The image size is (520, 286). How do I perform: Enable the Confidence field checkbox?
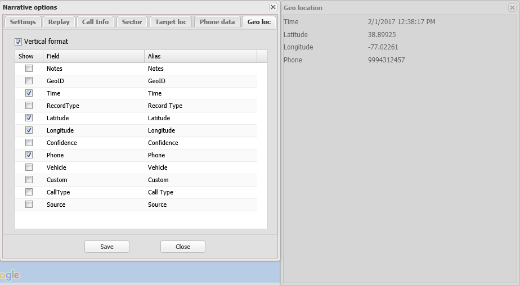click(29, 143)
